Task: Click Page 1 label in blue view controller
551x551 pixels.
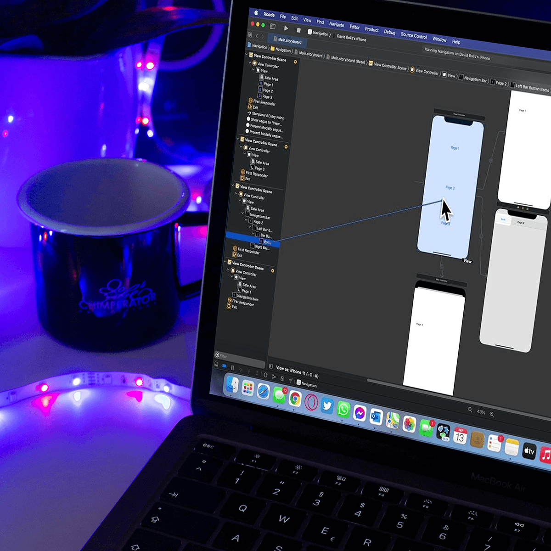Action: [455, 148]
